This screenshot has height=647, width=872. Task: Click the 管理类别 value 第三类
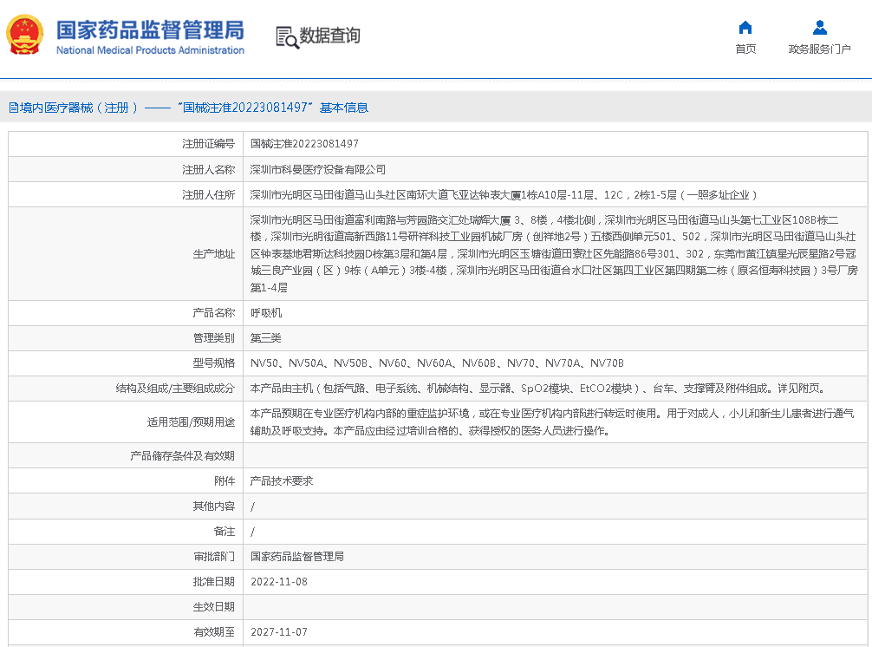(266, 337)
